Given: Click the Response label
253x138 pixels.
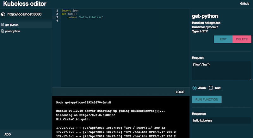Looking at the screenshot, I should [199, 114].
